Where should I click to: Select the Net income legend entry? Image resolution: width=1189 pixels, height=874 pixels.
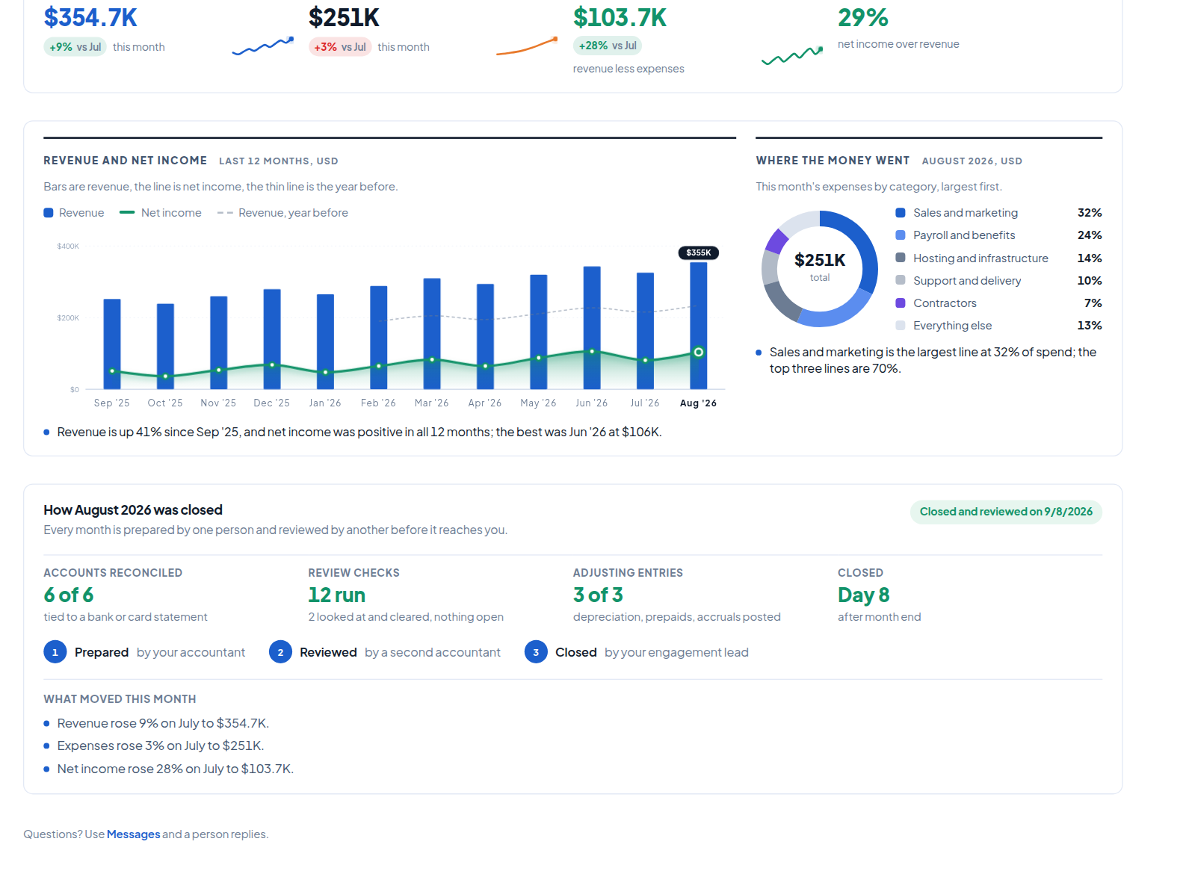point(161,213)
